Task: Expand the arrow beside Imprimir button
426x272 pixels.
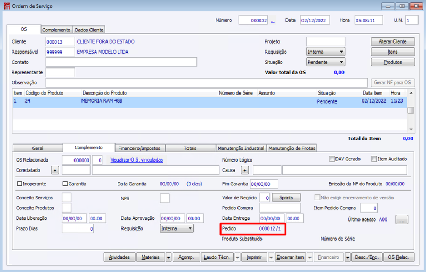Action: 271,257
